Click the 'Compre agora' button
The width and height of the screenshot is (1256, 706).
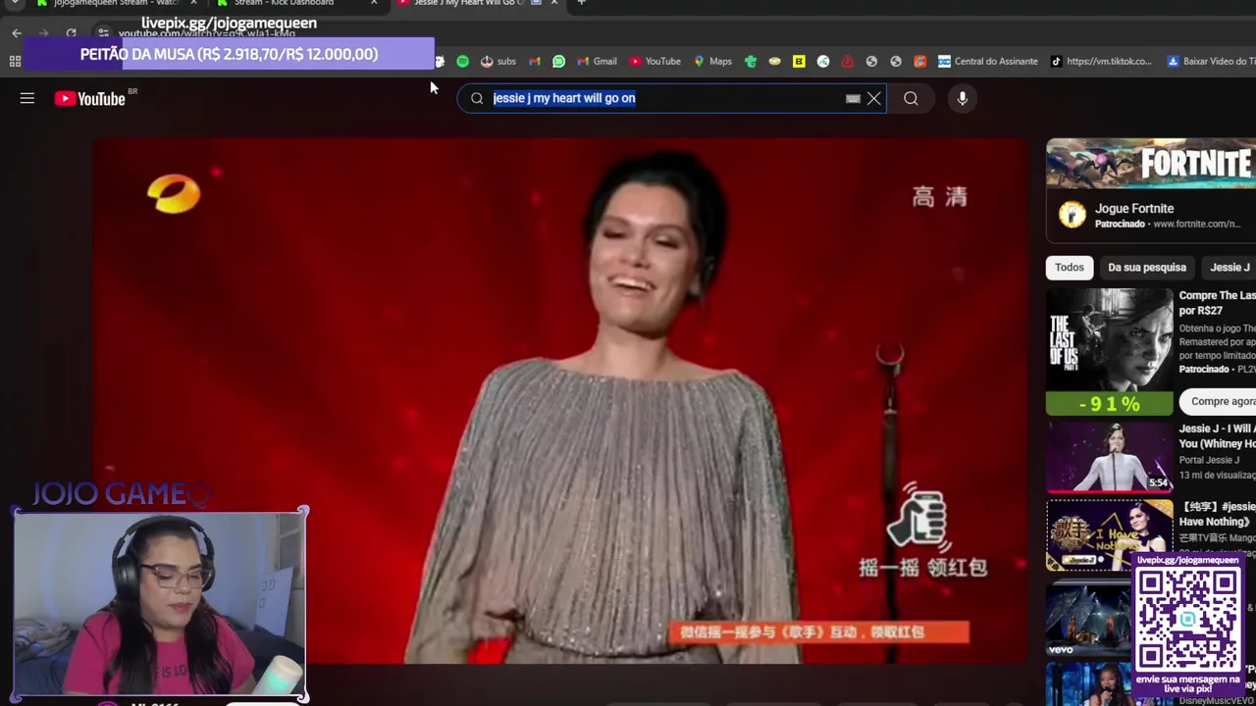point(1220,400)
